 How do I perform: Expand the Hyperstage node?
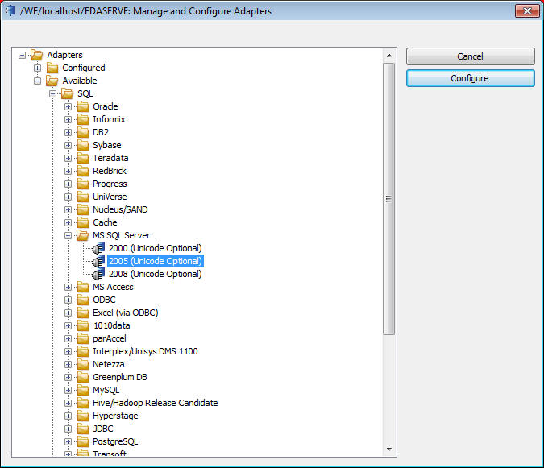pyautogui.click(x=68, y=416)
